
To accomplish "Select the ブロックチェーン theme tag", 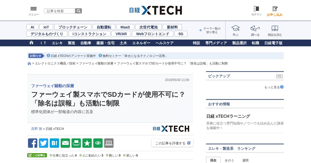I will (x=73, y=27).
